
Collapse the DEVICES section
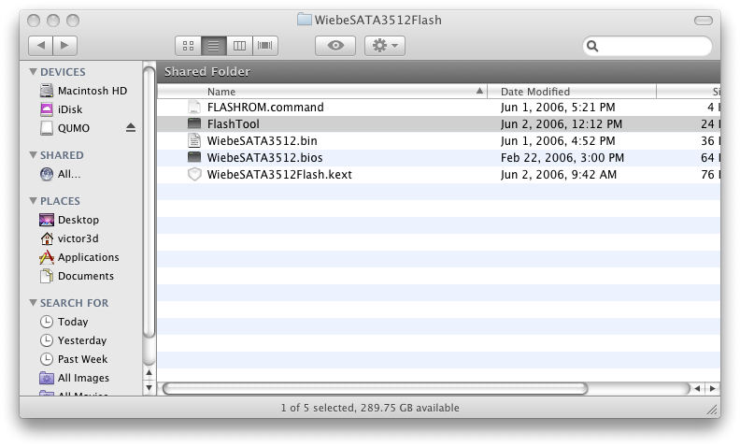pyautogui.click(x=33, y=72)
